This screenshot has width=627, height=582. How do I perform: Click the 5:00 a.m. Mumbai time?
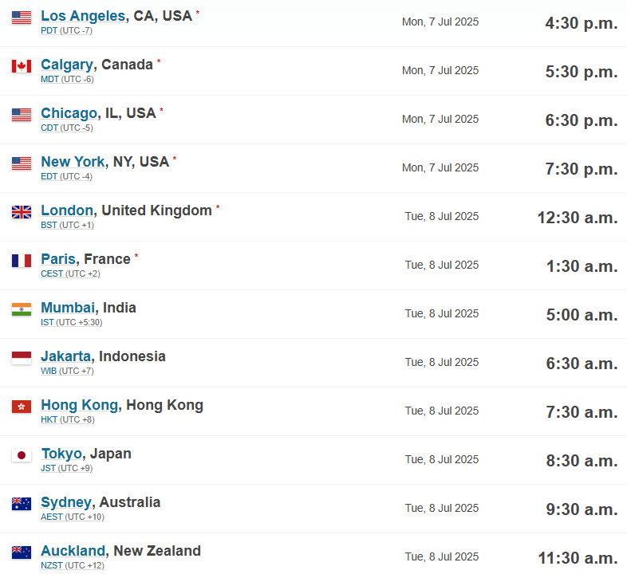pos(582,315)
